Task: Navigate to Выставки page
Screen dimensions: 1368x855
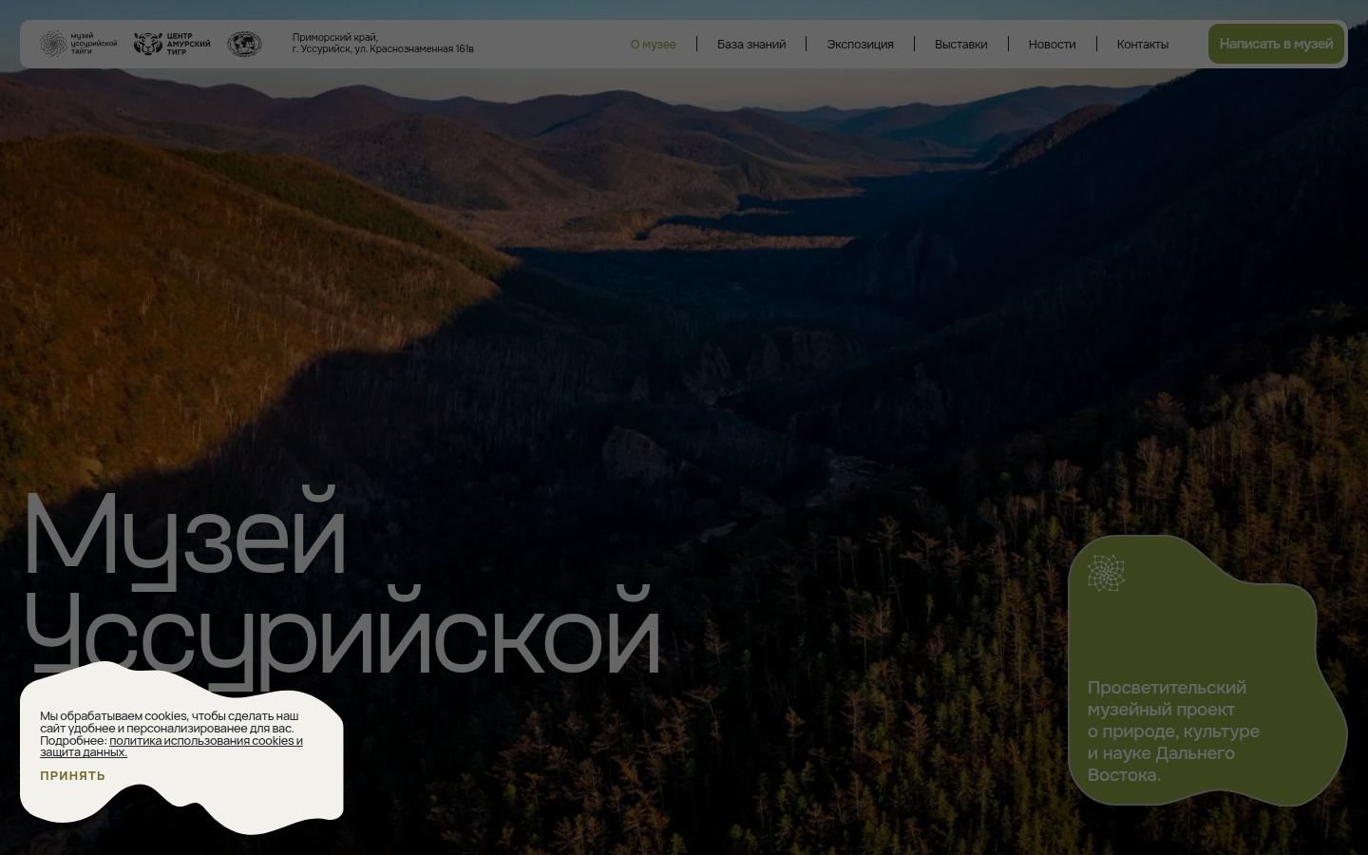Action: (960, 44)
